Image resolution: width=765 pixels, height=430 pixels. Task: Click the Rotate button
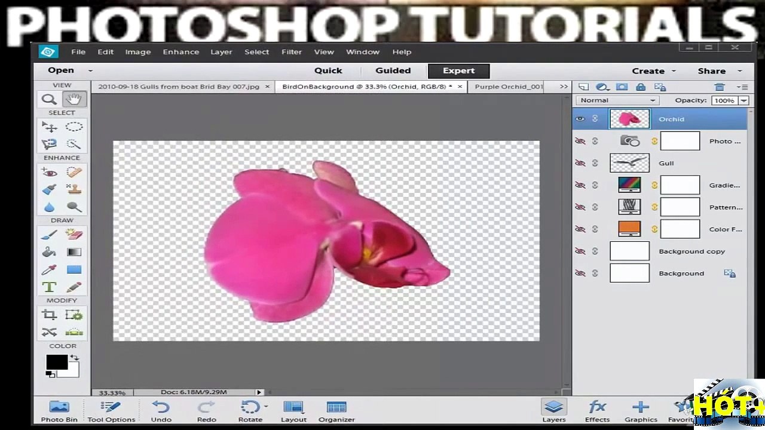click(250, 411)
